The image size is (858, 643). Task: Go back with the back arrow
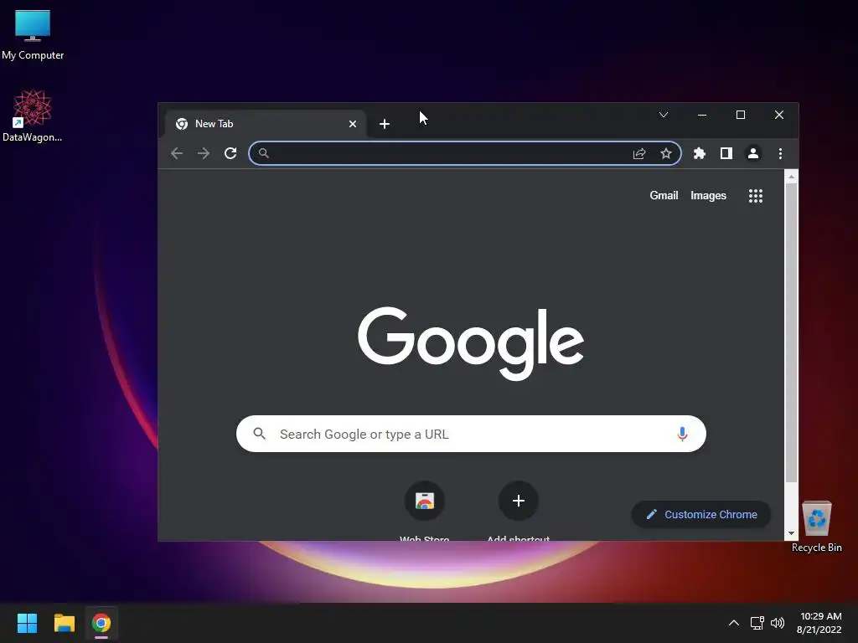[176, 154]
